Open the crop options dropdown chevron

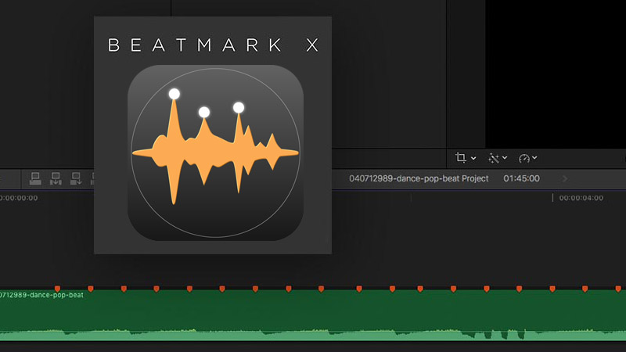point(473,159)
